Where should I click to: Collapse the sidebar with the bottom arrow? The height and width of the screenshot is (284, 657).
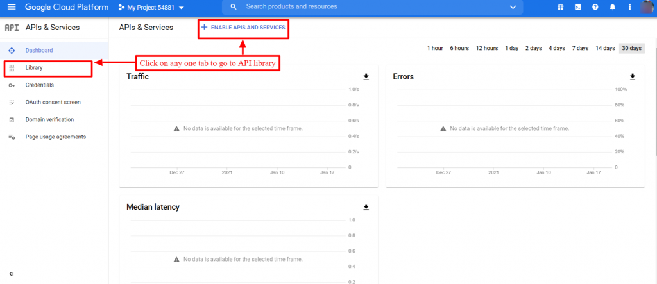coord(12,274)
